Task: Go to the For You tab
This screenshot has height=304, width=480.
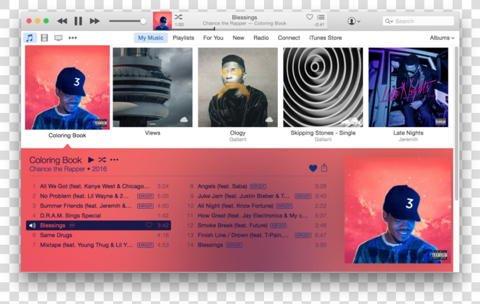Action: point(213,38)
